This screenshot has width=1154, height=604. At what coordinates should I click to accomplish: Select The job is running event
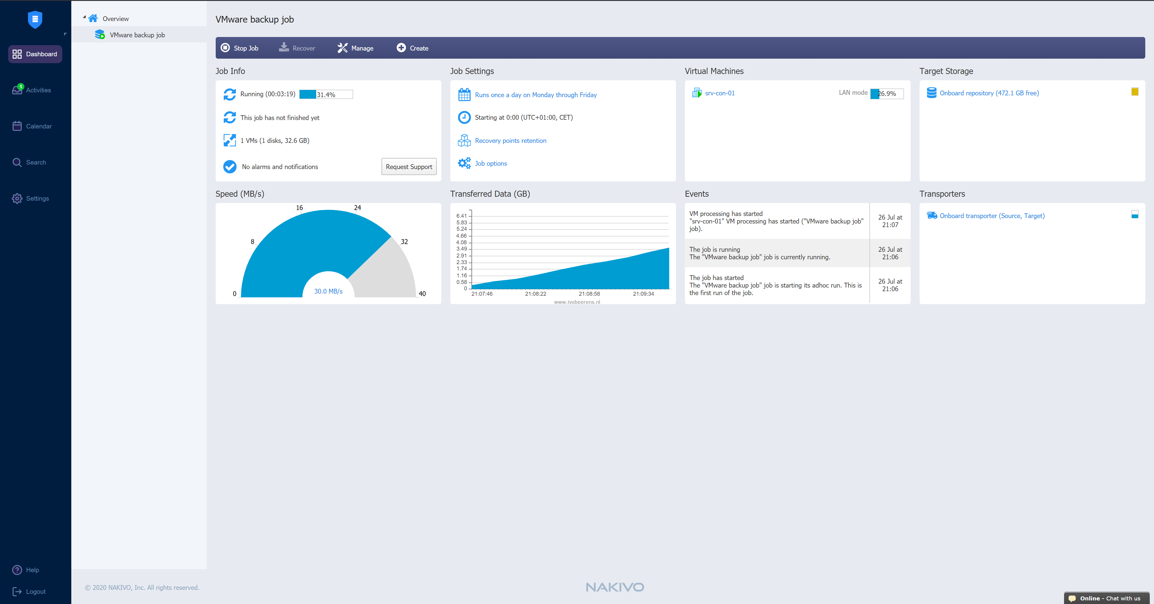[x=798, y=253]
